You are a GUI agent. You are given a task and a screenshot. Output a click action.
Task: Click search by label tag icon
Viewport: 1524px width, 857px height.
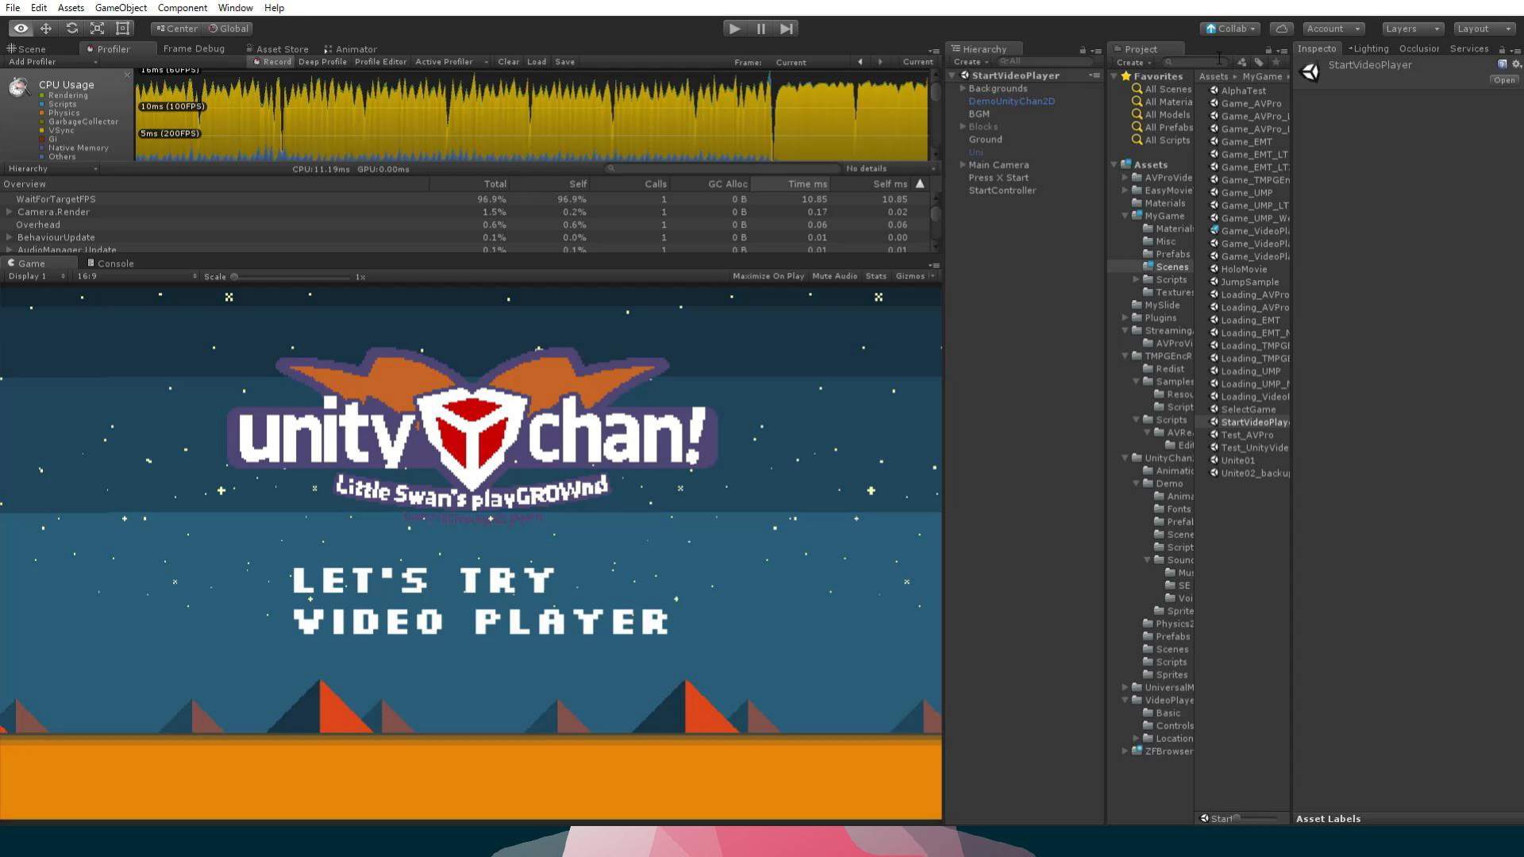click(1259, 62)
